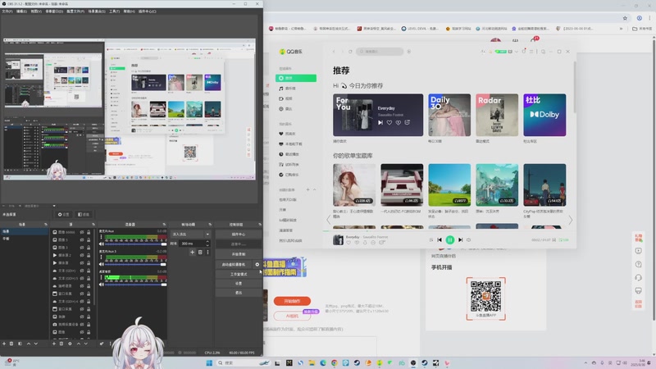Open the scene transition type dropdown
Viewport: 656px width, 369px height.
point(190,235)
